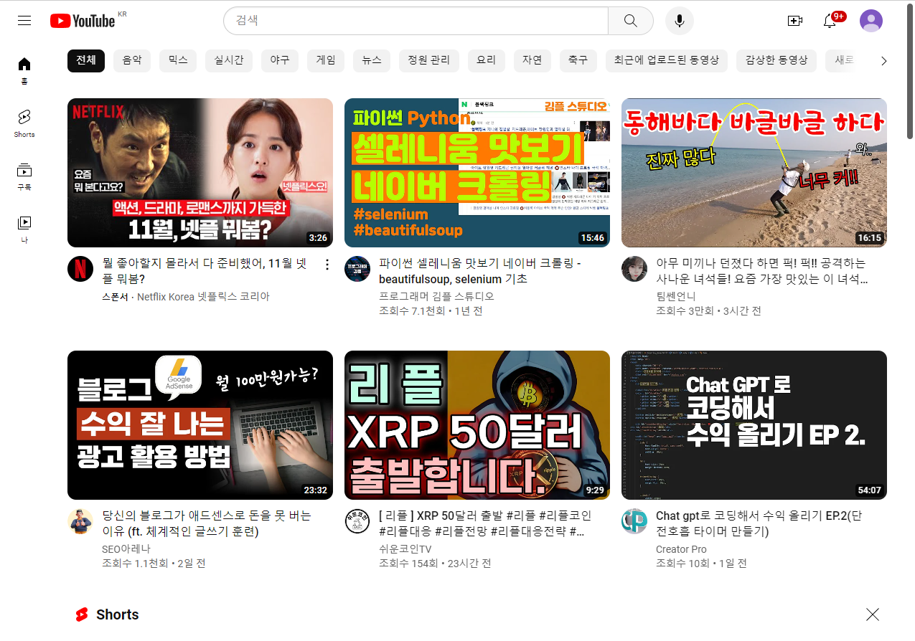The width and height of the screenshot is (915, 641).
Task: Open title 뭘 좋아할지 몰라서 다 준비했어
Action: coord(205,271)
